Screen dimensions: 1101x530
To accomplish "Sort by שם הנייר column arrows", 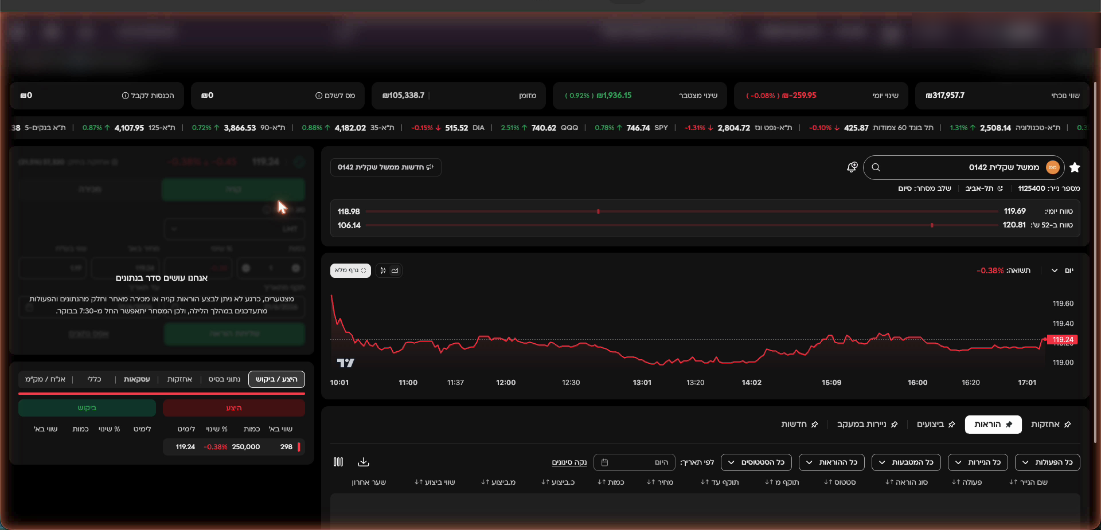I will (1013, 482).
